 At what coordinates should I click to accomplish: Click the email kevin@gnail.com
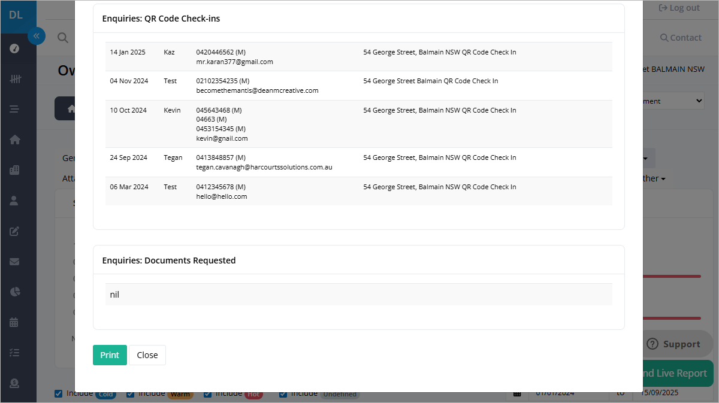(x=222, y=138)
